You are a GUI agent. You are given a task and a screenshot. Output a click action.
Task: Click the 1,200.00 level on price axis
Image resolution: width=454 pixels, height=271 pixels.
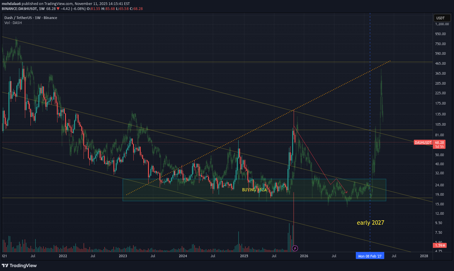click(x=442, y=24)
